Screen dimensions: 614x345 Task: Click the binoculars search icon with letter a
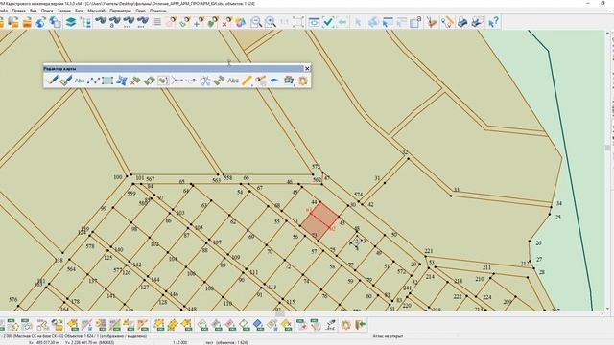tap(114, 22)
